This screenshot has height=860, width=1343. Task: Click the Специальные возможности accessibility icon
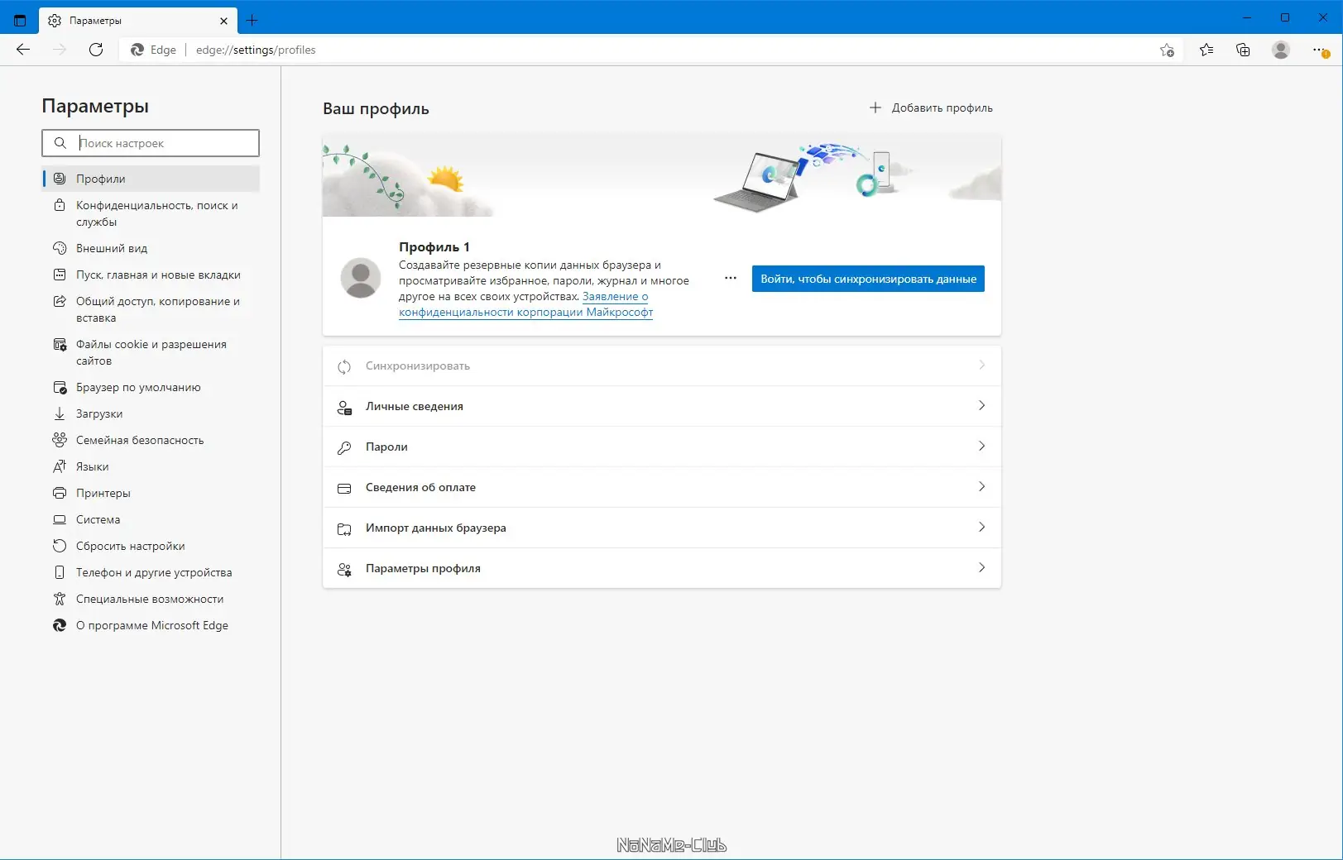tap(60, 599)
